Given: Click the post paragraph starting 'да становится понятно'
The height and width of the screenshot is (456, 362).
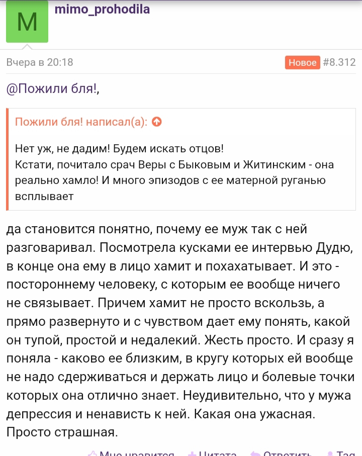Looking at the screenshot, I should [180, 330].
